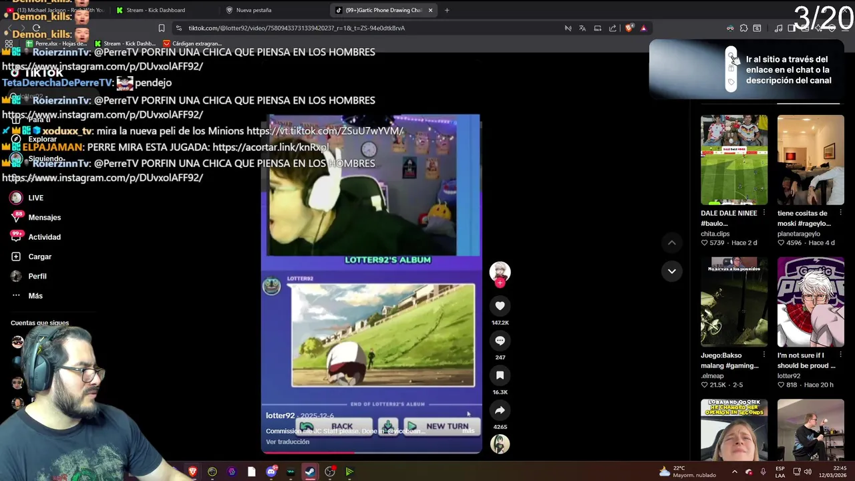Open Brave browser in taskbar
855x481 pixels.
tap(192, 472)
